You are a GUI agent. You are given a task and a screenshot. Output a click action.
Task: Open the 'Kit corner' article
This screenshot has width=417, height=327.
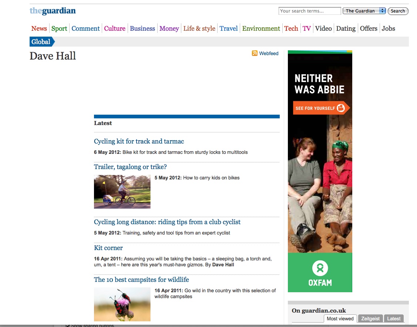pos(108,248)
